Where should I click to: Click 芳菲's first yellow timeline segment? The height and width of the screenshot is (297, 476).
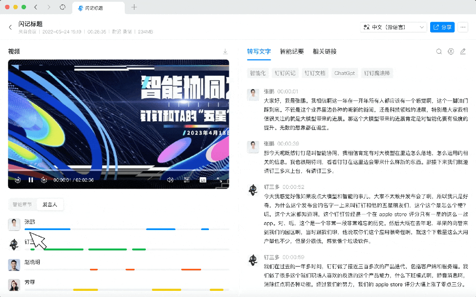tap(86, 290)
